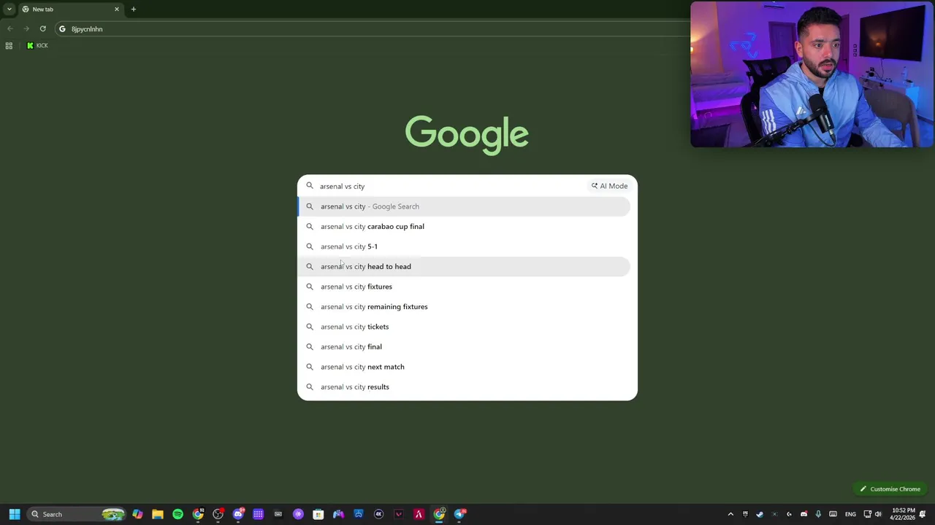The image size is (935, 525).
Task: Open Logitech G HUB tray icon
Action: tap(789, 514)
